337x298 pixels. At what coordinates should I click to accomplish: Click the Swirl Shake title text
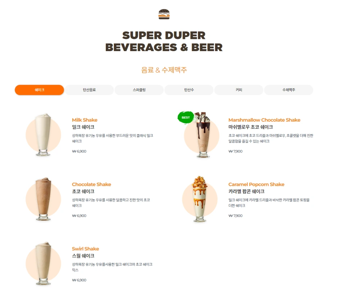[x=86, y=249]
